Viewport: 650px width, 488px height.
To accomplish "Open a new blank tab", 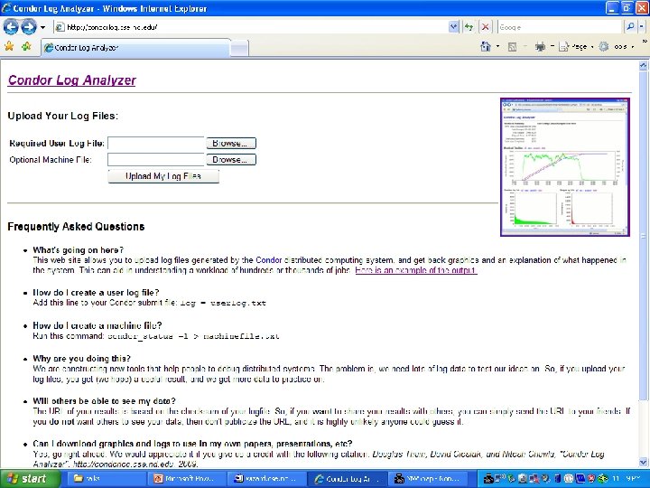I will [x=239, y=49].
